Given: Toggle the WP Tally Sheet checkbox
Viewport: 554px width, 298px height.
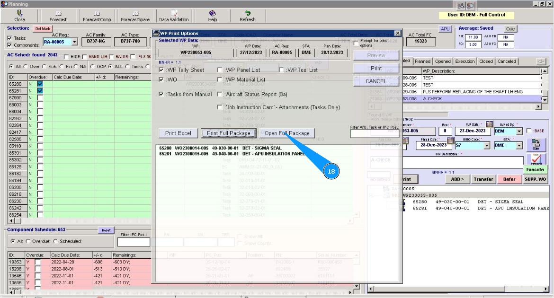Looking at the screenshot, I should [161, 70].
